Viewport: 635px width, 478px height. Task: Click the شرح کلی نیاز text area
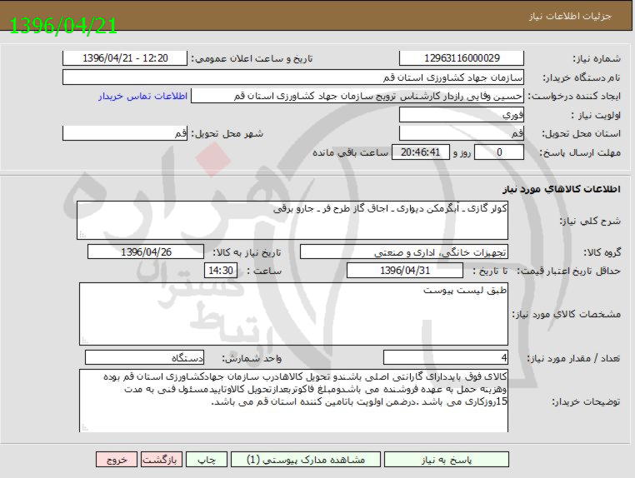point(292,220)
